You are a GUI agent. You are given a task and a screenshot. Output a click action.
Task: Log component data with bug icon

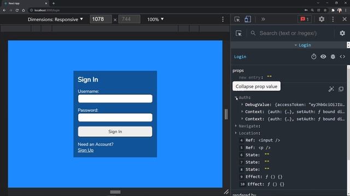pos(333,57)
